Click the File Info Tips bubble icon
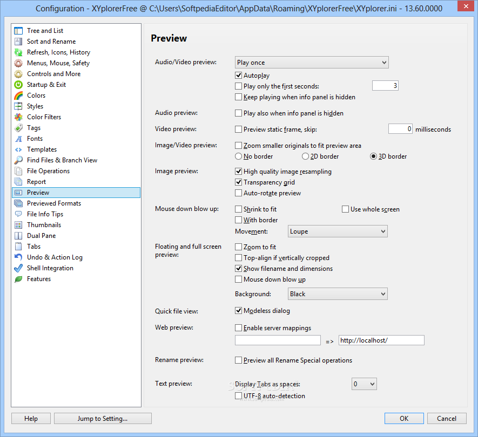 point(18,214)
